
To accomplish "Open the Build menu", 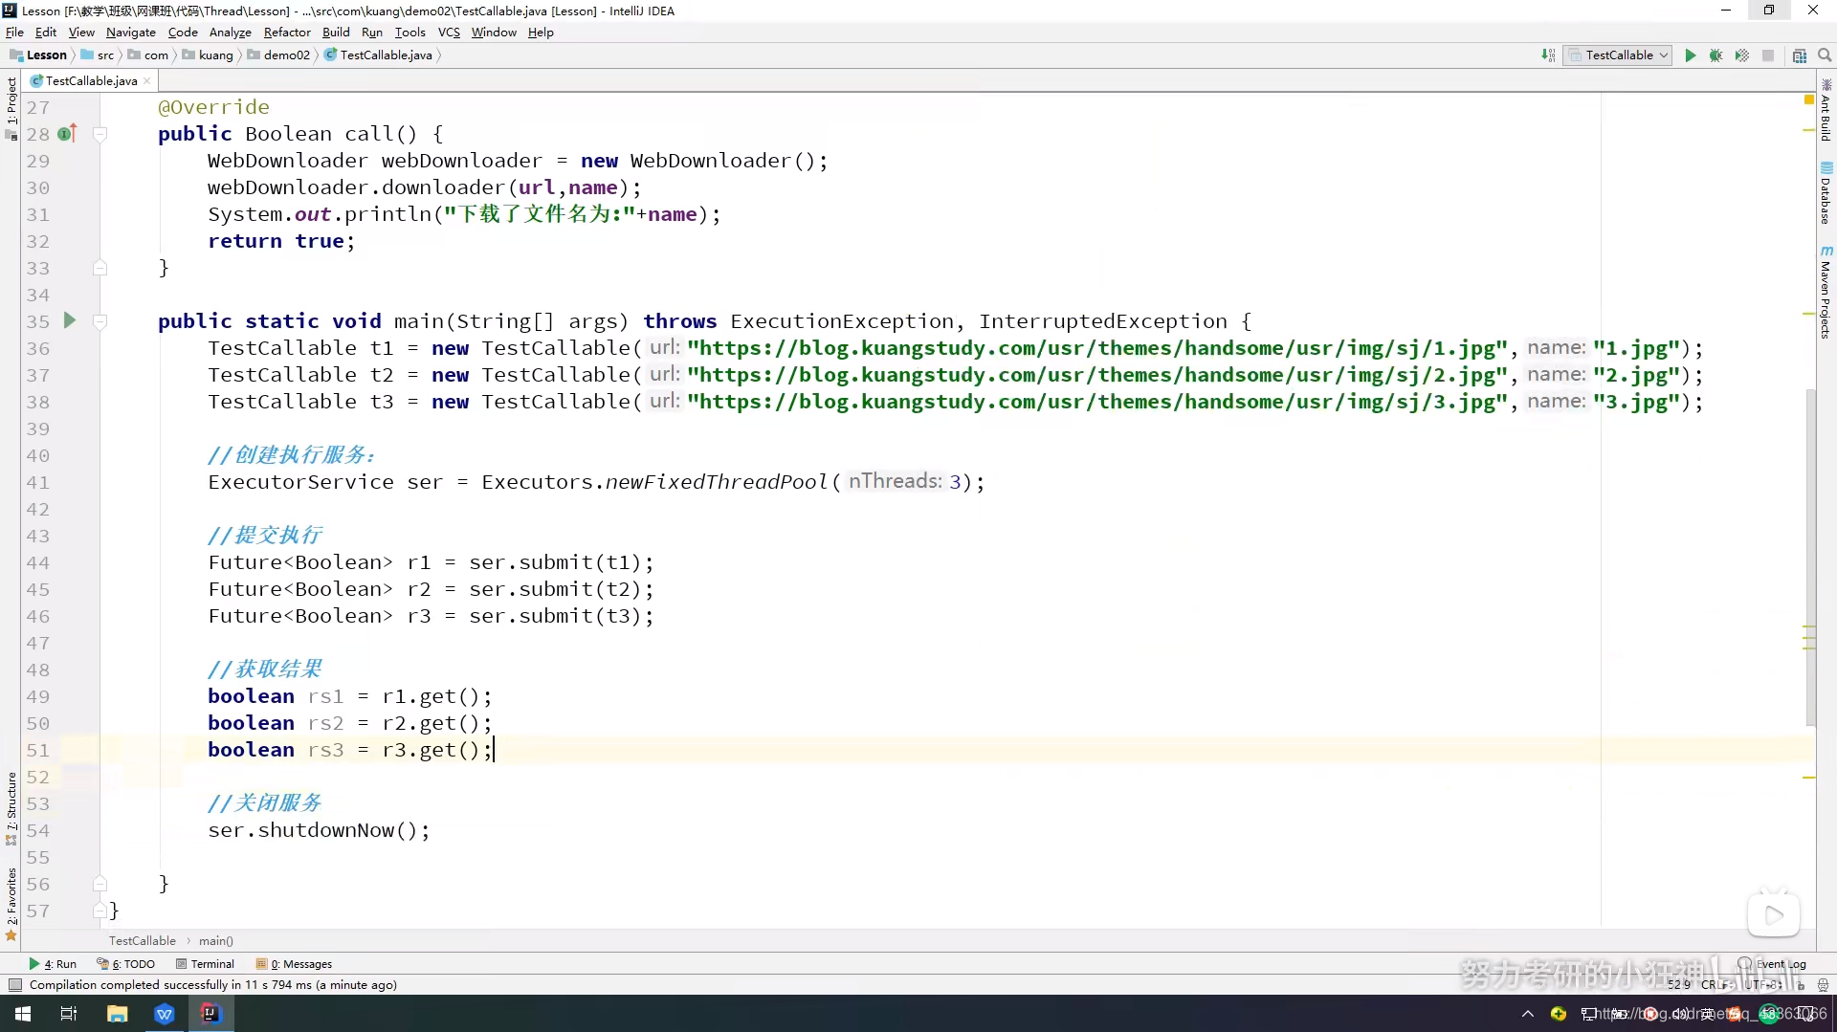I will (336, 33).
